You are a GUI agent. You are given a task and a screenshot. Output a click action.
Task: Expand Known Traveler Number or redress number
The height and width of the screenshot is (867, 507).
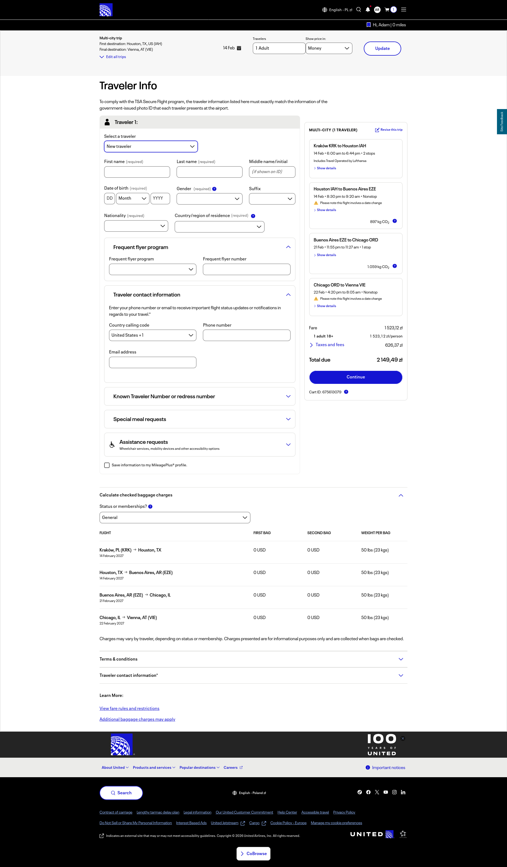[x=200, y=396]
